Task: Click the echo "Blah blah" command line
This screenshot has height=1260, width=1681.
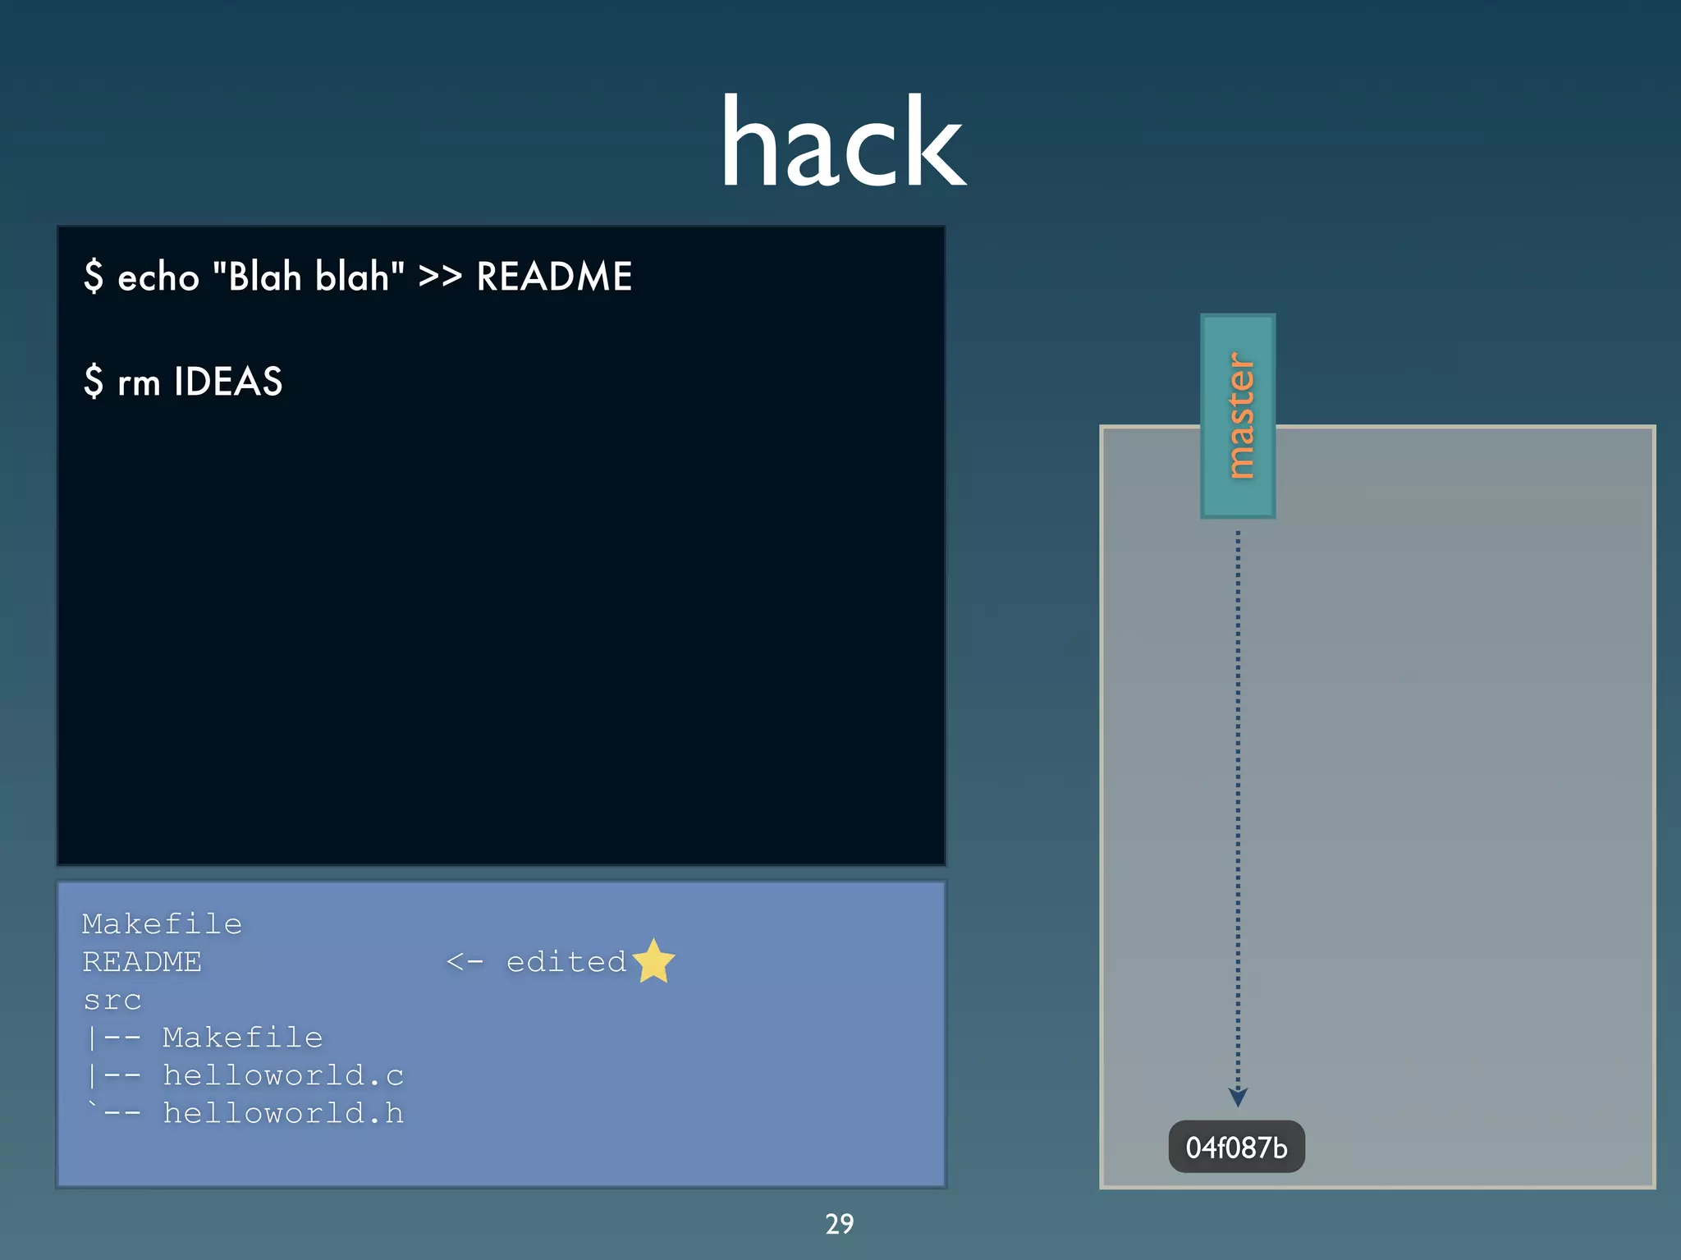Action: (x=358, y=277)
